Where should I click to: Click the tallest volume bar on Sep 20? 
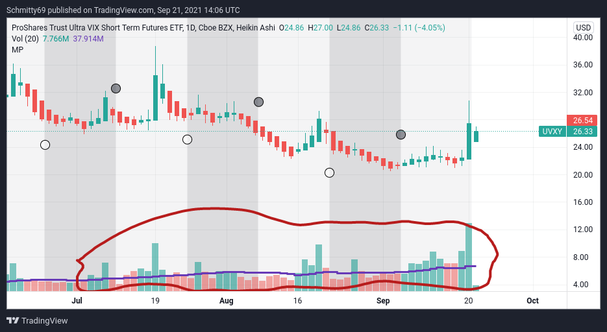469,257
